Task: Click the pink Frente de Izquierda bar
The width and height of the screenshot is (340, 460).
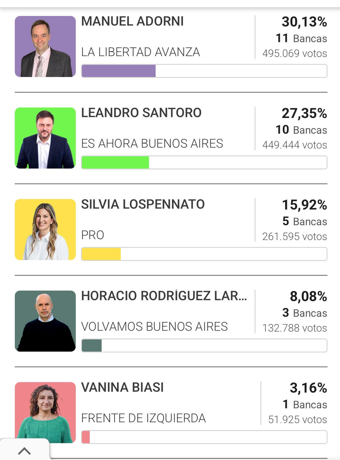Action: click(x=204, y=437)
